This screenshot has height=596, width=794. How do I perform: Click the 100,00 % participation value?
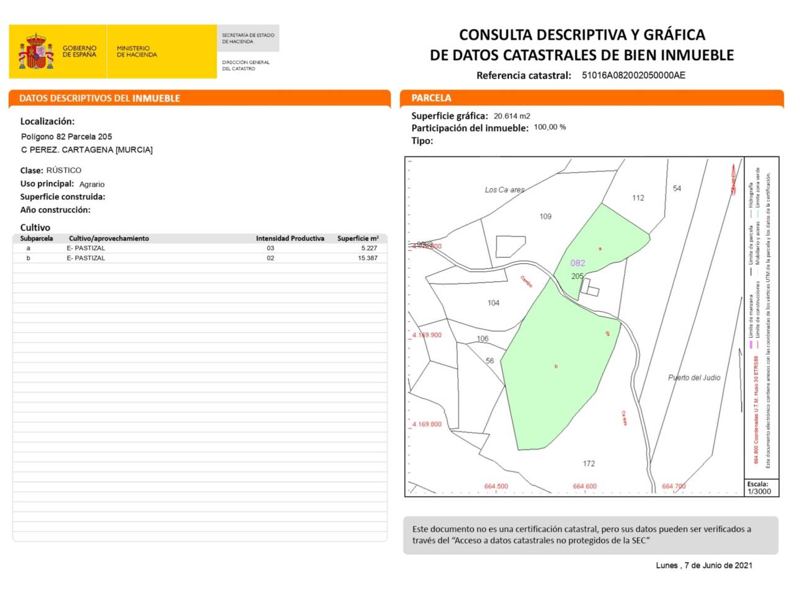tap(550, 127)
